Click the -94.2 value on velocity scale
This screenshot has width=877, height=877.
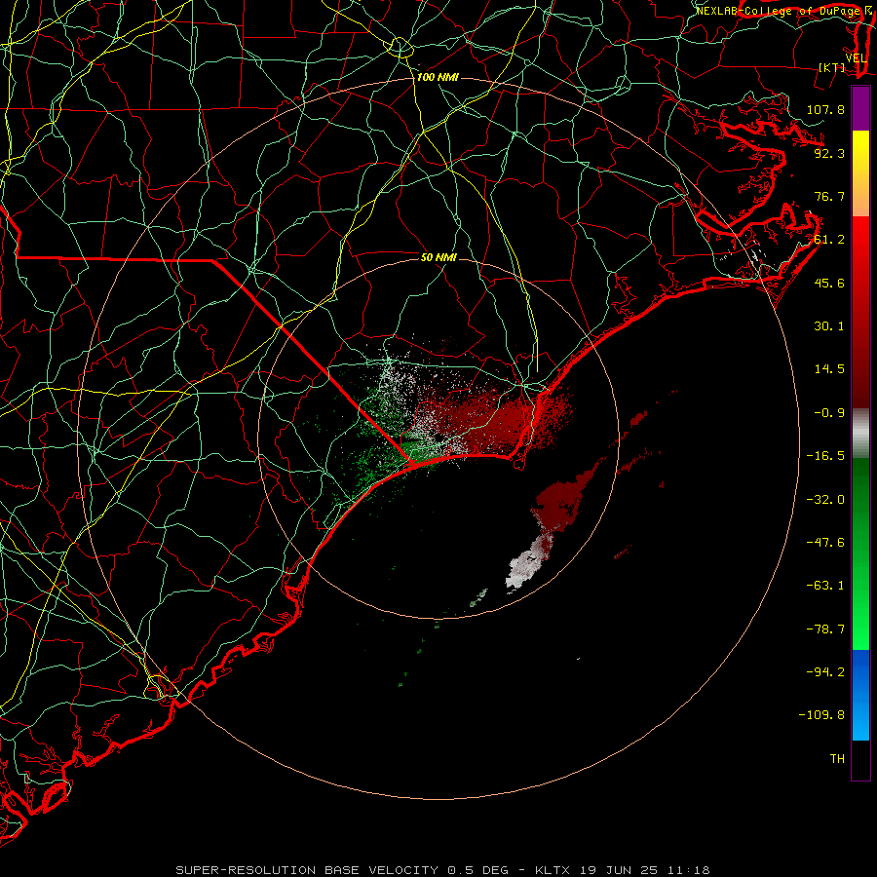pyautogui.click(x=825, y=672)
